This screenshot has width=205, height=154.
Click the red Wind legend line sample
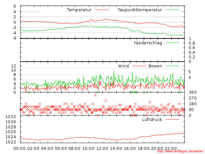click(139, 66)
